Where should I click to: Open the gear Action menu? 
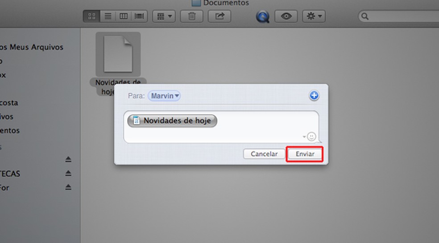314,16
